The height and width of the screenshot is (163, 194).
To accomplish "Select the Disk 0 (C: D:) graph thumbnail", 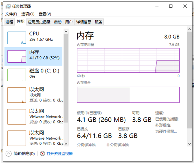I will coord(17,75).
